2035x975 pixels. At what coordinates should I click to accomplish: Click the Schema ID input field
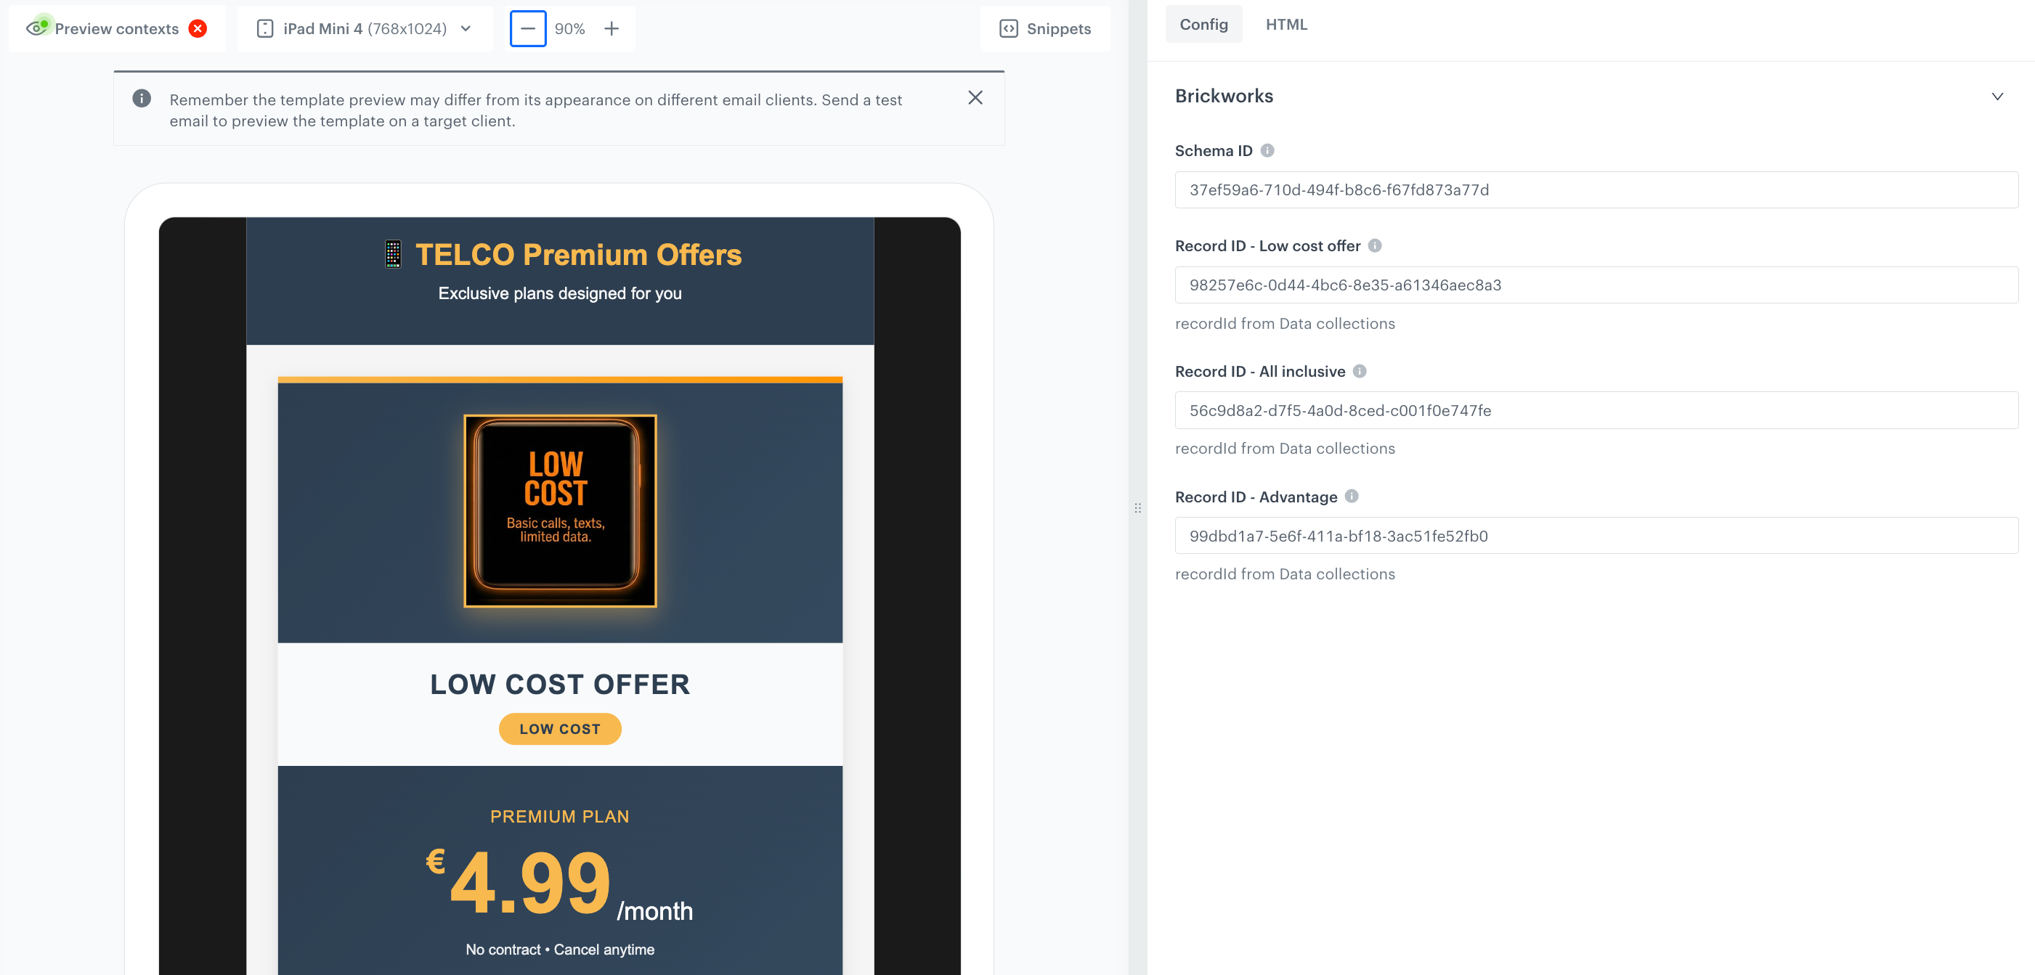(x=1597, y=189)
